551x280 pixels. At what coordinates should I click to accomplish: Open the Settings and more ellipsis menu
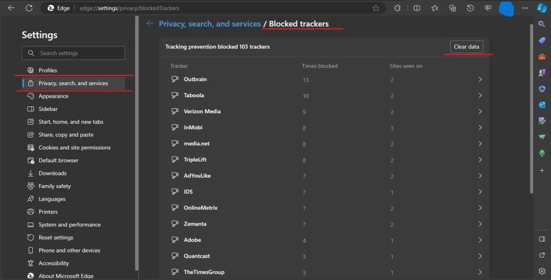click(524, 9)
